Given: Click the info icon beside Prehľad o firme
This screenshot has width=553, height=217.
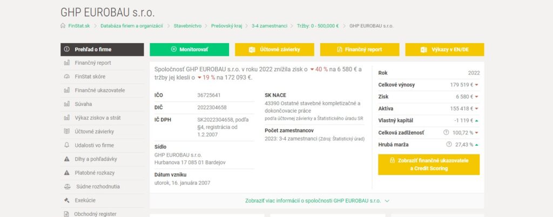Looking at the screenshot, I should click(66, 49).
